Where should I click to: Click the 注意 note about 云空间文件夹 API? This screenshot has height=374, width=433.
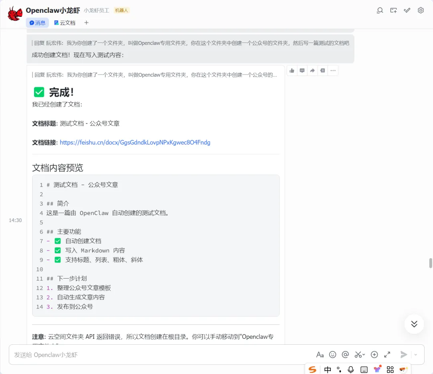coord(153,339)
